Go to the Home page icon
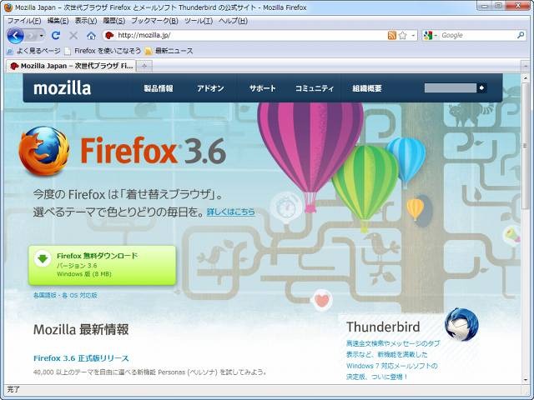Viewport: 534px width, 400px height. tap(91, 35)
